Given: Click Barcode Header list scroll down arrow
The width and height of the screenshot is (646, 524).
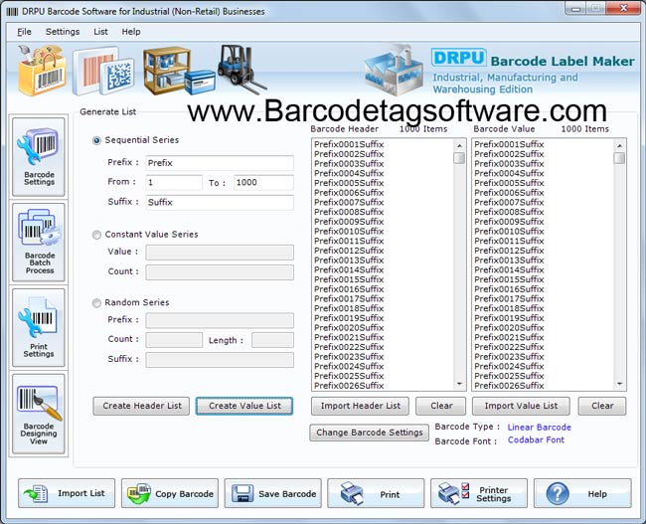Looking at the screenshot, I should 459,384.
